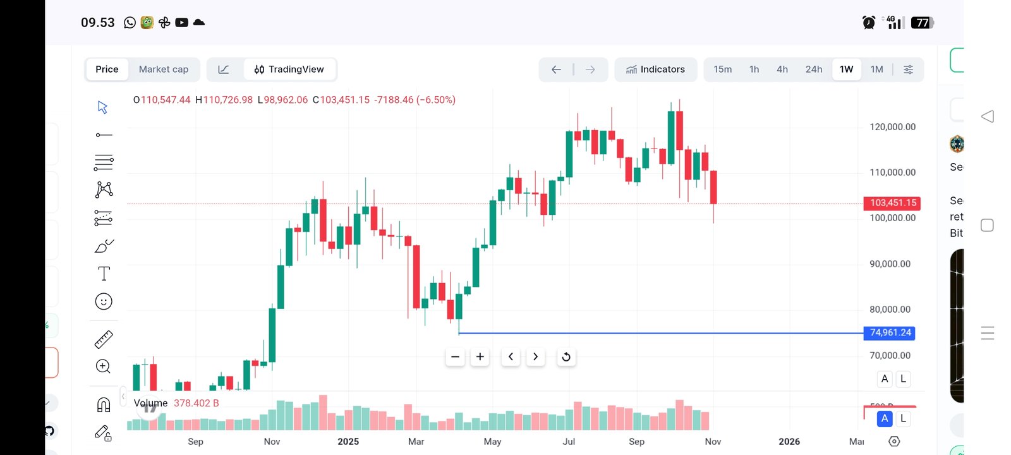Open the Fibonacci retracement tool
This screenshot has height=455, width=1011.
point(104,162)
